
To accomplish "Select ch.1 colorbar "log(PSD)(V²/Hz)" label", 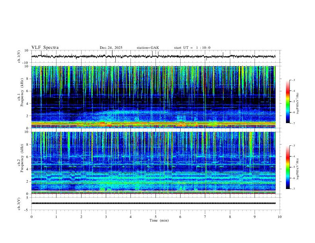I will pos(298,103).
